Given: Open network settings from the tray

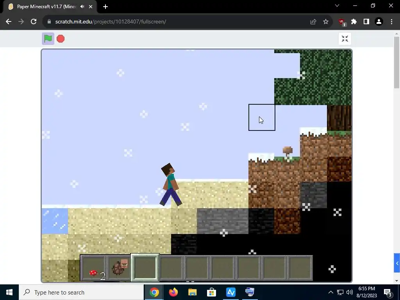Looking at the screenshot, I should coord(340,292).
